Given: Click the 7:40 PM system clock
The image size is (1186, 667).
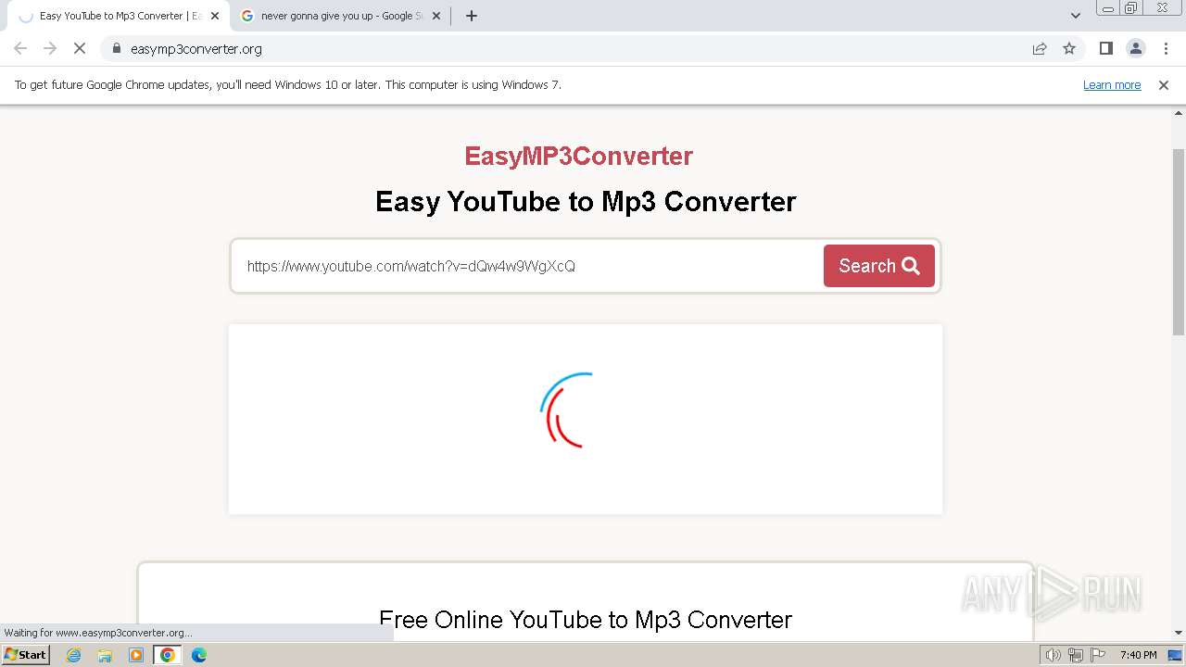Looking at the screenshot, I should click(1139, 655).
